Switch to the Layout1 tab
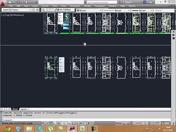 [x=23, y=109]
